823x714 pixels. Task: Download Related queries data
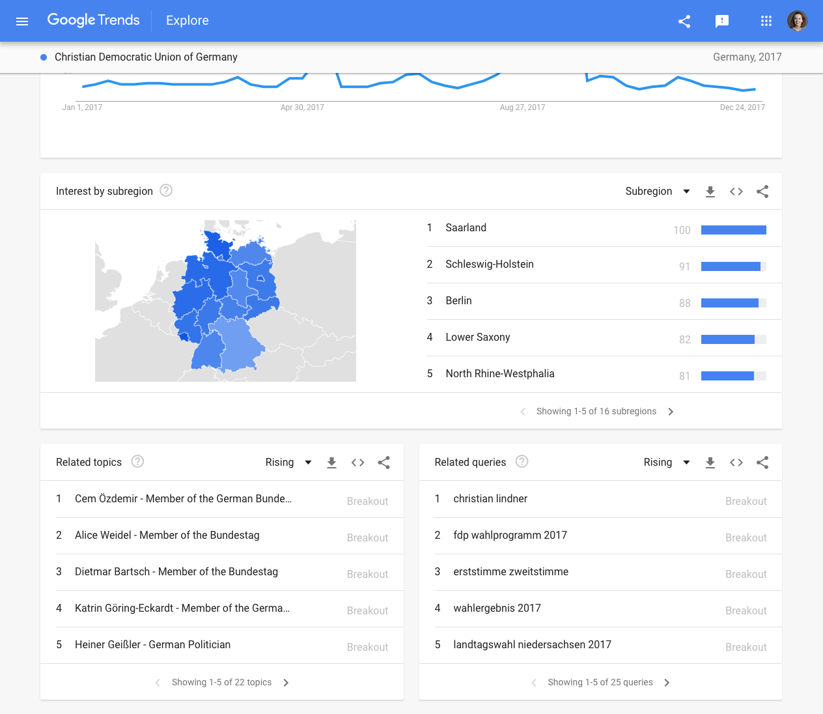(710, 463)
